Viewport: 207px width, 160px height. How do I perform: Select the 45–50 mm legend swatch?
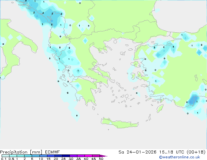(x=96, y=156)
